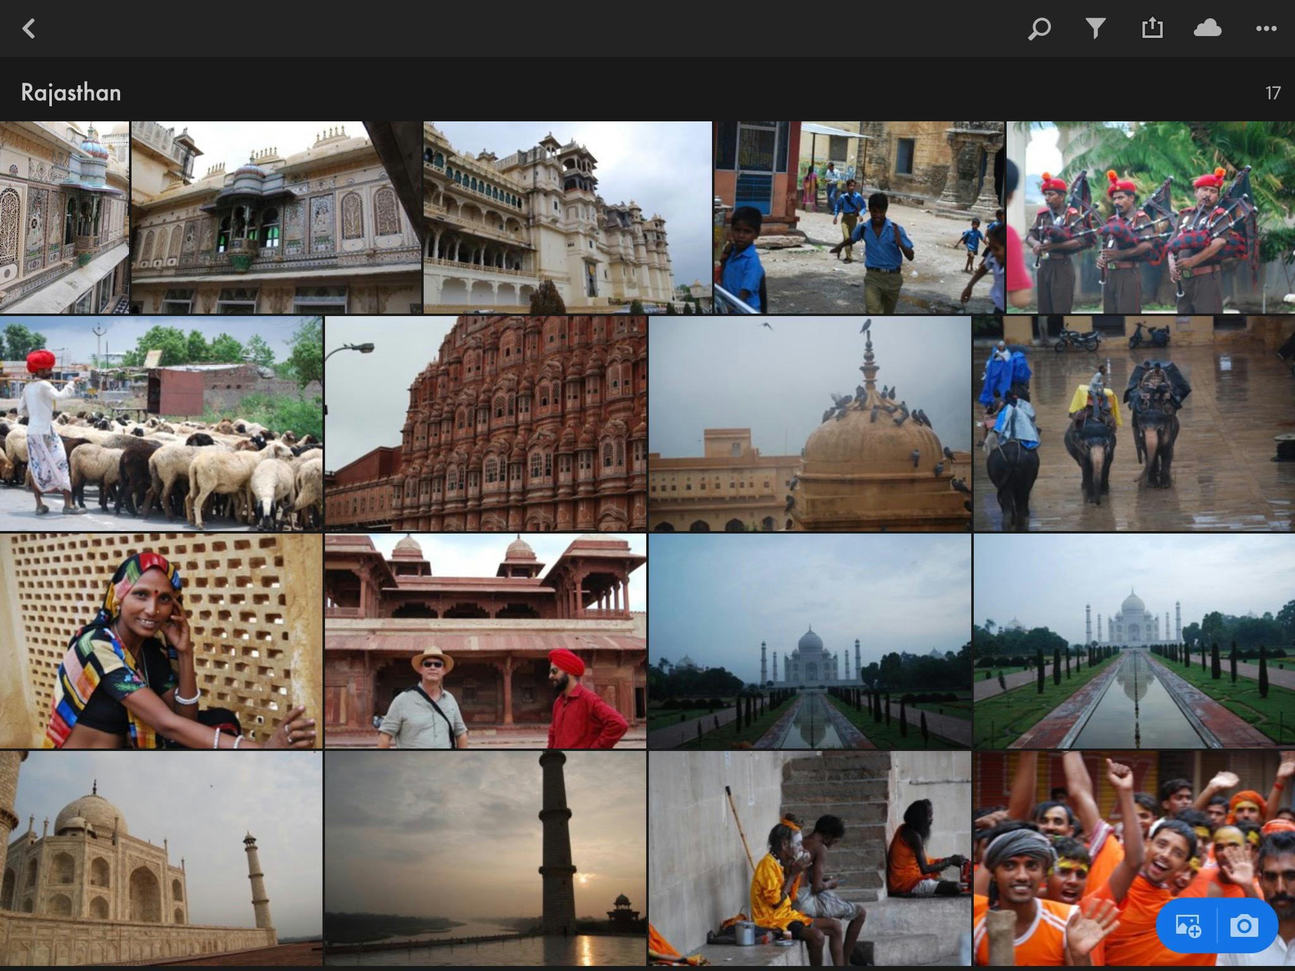Click the photo count 17
Screen dimensions: 1295x971
1272,94
